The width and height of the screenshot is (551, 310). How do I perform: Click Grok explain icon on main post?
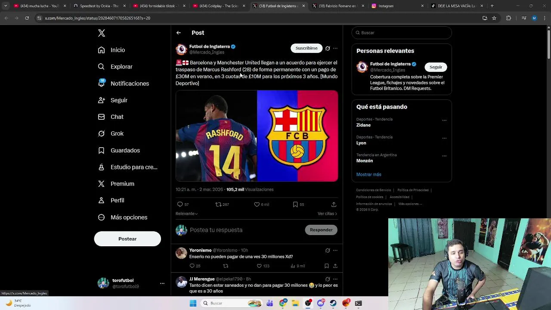pos(328,48)
